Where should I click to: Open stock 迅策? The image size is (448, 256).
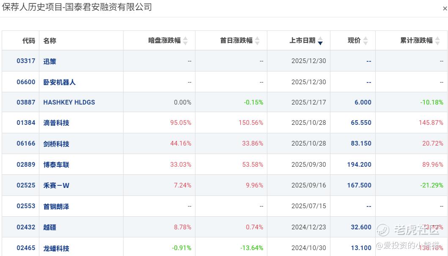tap(50, 61)
